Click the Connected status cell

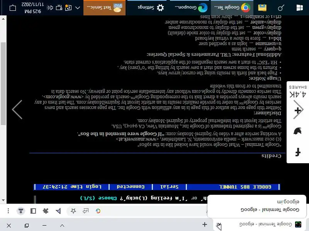coord(131,187)
